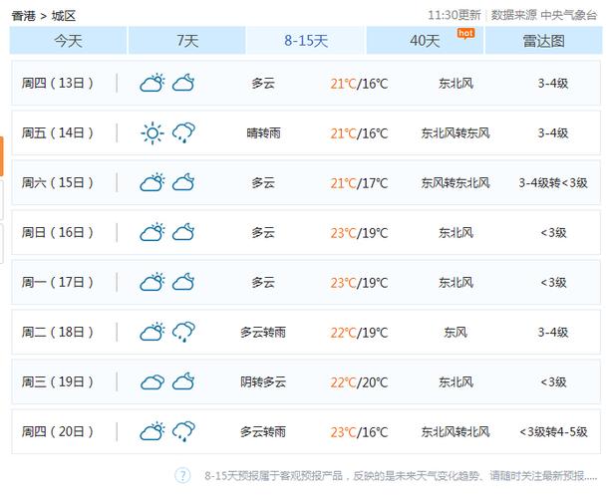The height and width of the screenshot is (498, 613).
Task: Open the 7天 forecast tab
Action: (x=187, y=40)
